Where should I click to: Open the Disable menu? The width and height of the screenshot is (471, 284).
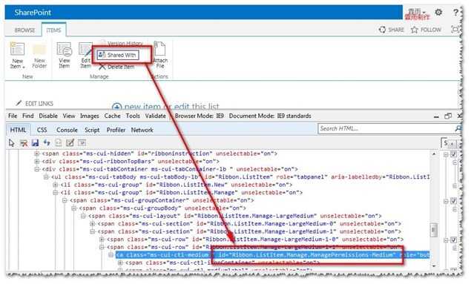(x=48, y=116)
